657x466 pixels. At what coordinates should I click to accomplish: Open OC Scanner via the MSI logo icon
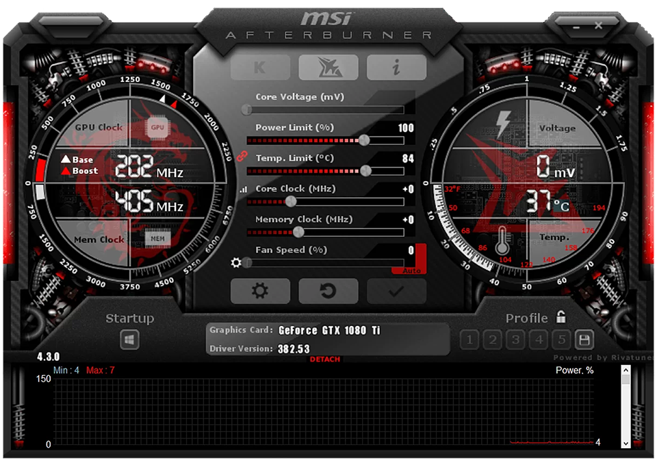(328, 66)
